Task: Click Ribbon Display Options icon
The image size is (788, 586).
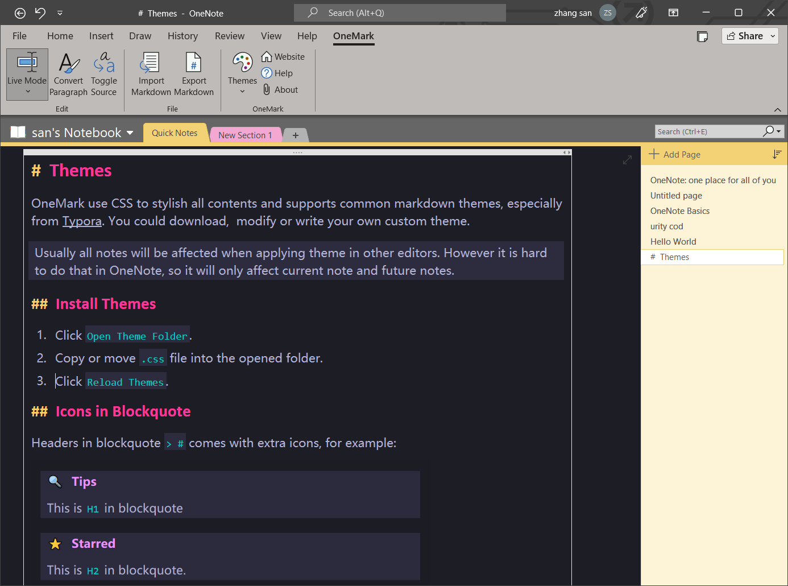Action: pos(673,13)
